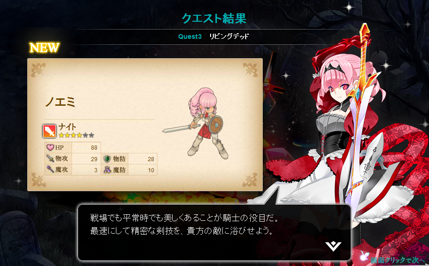Click the star rarity rating row
The image size is (429, 266).
pos(76,135)
